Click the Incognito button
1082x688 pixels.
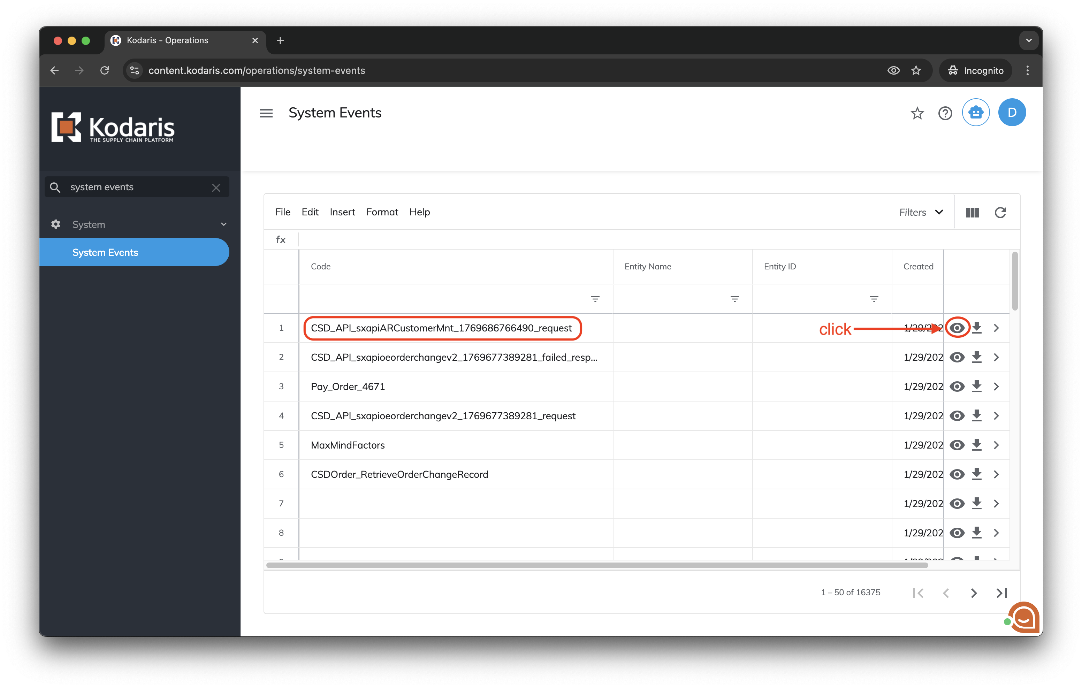[x=975, y=70]
